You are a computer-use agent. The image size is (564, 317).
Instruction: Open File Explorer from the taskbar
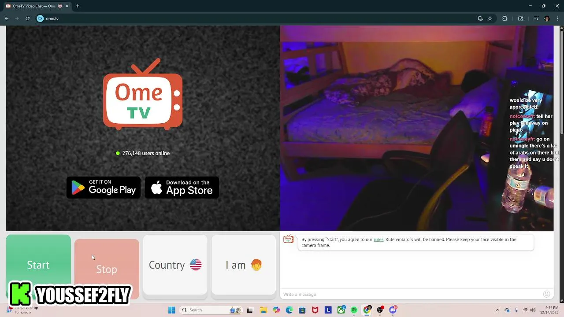coord(263,310)
